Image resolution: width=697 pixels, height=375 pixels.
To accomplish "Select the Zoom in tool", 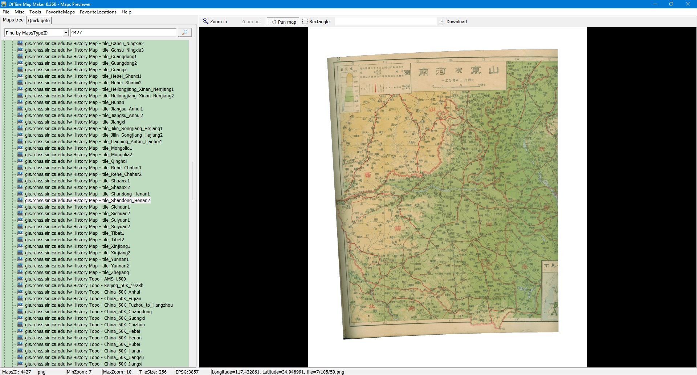I will click(x=215, y=22).
